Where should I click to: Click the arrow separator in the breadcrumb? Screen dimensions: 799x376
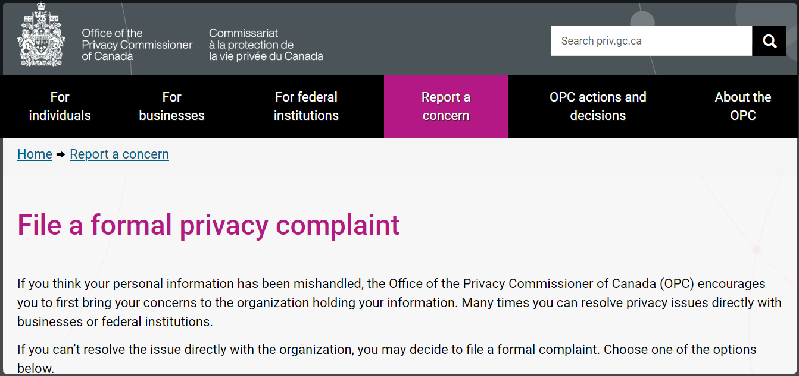click(x=61, y=154)
